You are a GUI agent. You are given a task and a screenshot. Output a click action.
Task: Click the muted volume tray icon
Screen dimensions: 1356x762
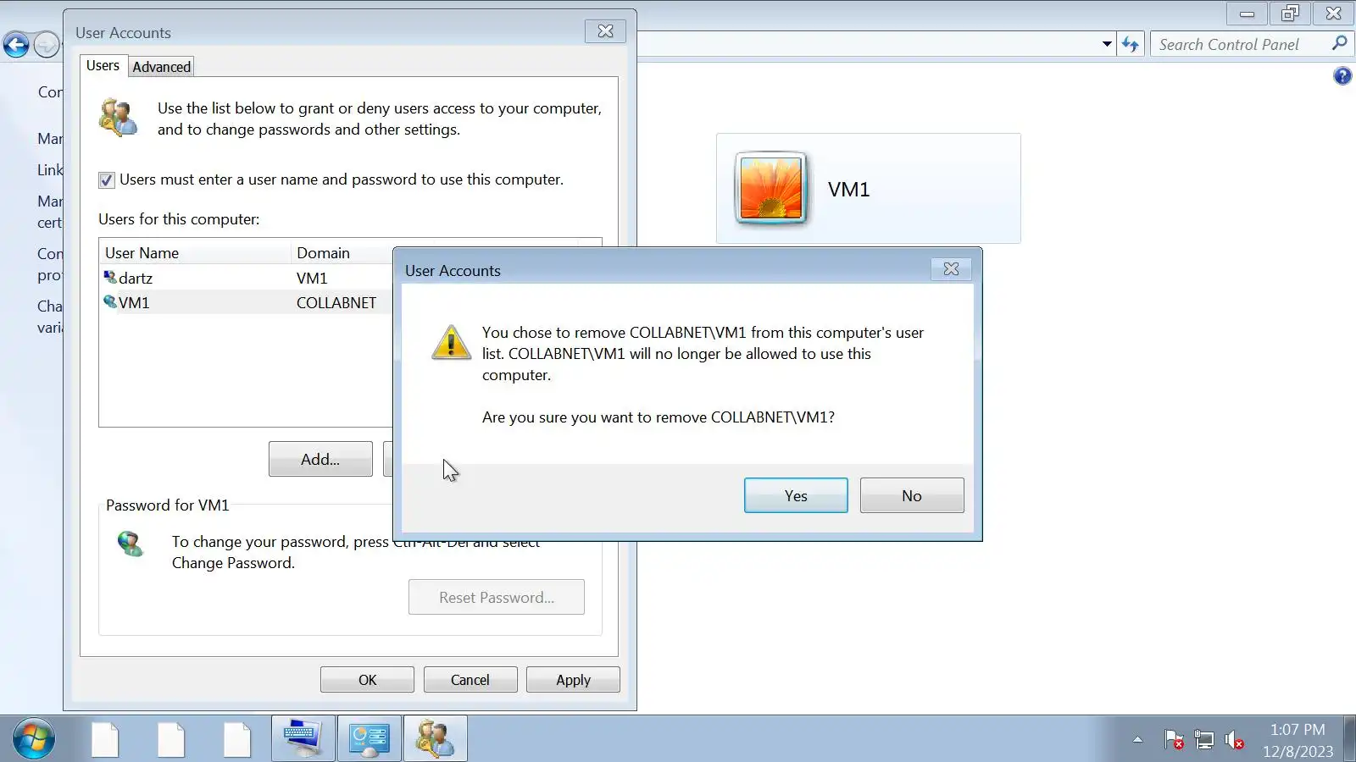point(1235,740)
